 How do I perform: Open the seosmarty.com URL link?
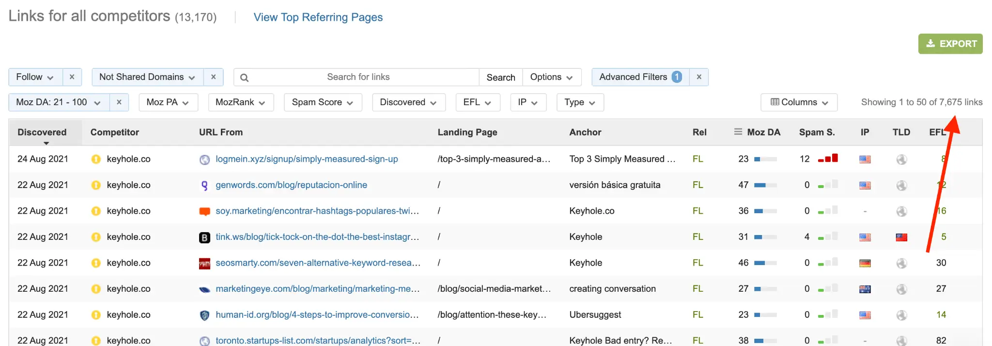(318, 263)
